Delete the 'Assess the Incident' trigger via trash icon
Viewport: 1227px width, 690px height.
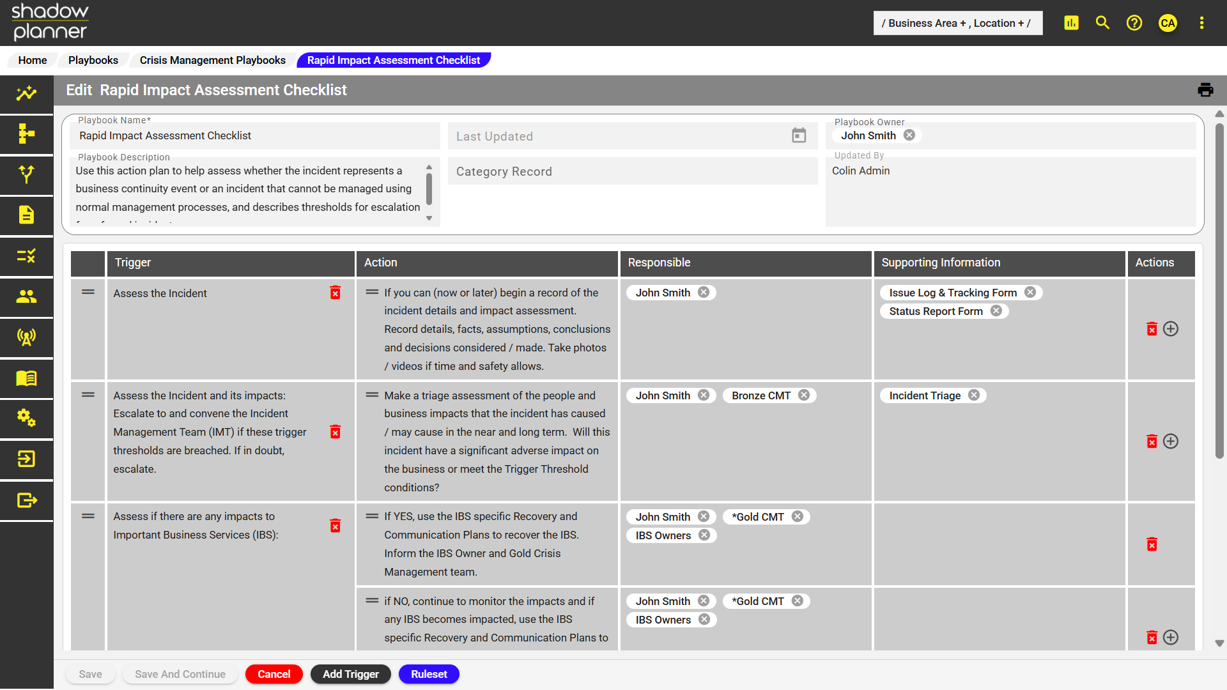[x=336, y=293]
